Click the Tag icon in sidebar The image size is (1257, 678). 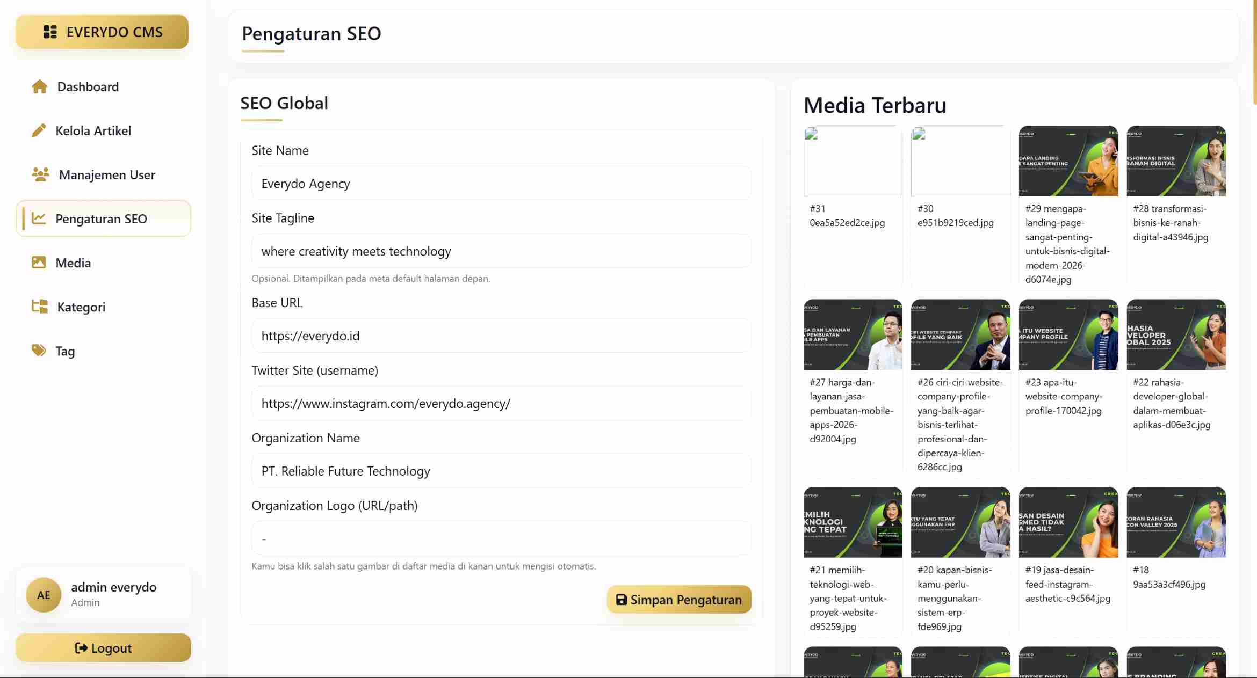coord(39,351)
